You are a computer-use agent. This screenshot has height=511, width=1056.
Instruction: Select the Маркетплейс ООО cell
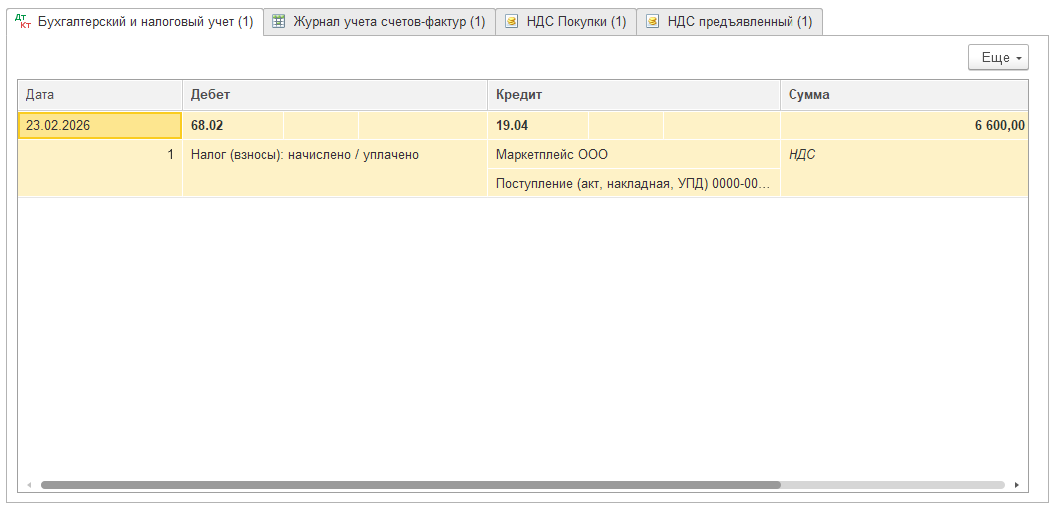tap(634, 154)
